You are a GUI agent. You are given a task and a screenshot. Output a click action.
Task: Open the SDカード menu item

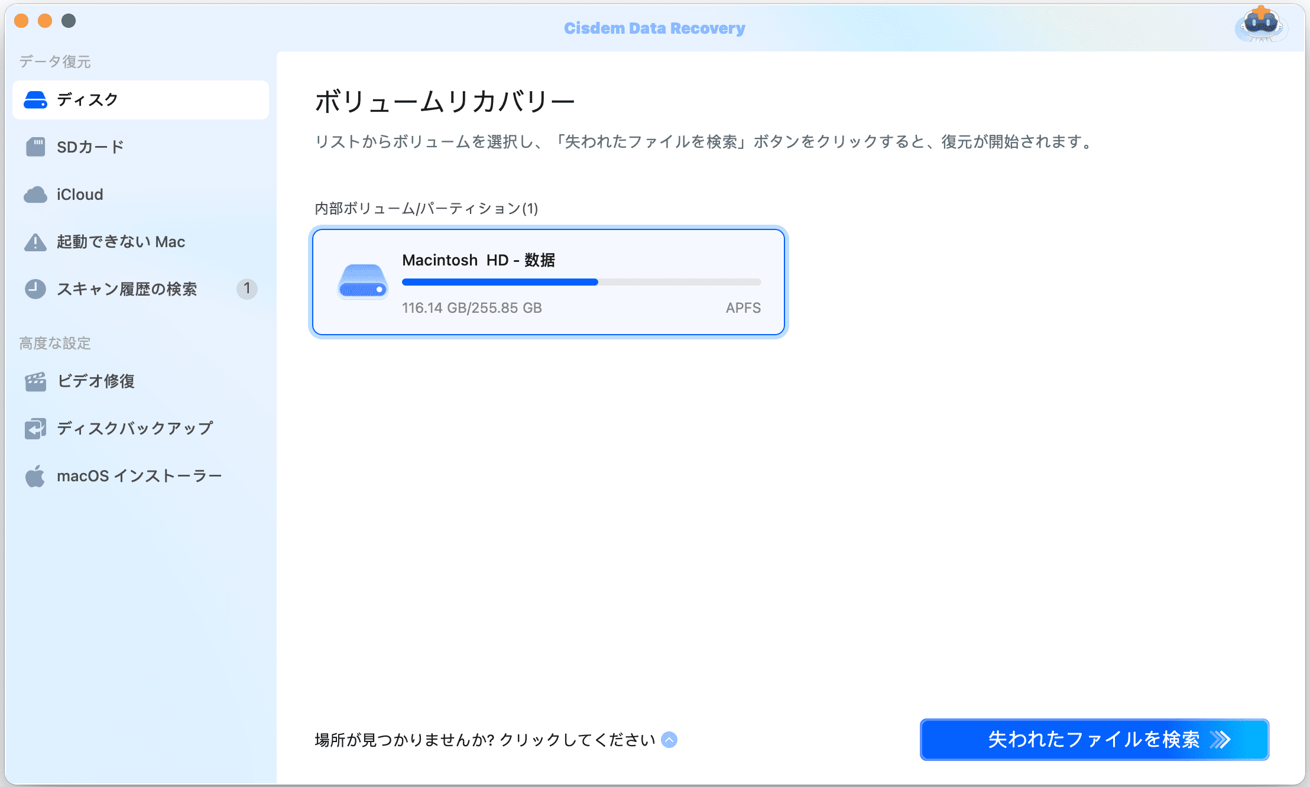pyautogui.click(x=90, y=147)
